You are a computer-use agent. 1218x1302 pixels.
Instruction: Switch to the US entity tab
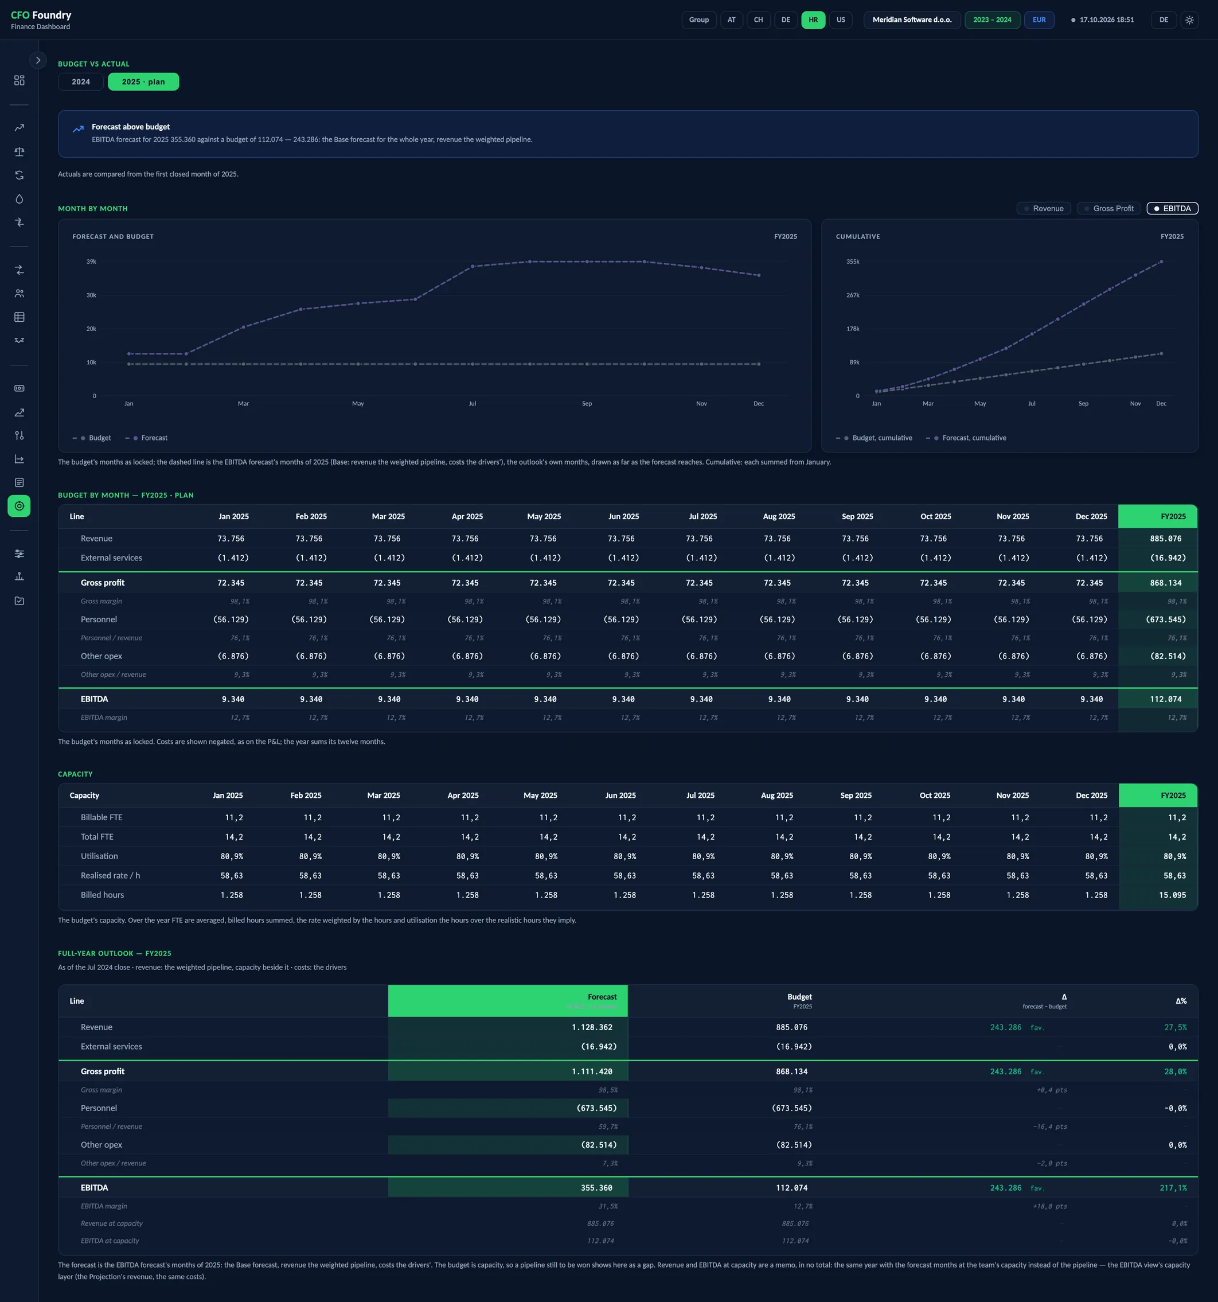[841, 20]
